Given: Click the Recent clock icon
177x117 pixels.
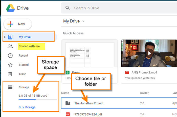Looking at the screenshot, I should click(x=10, y=56).
